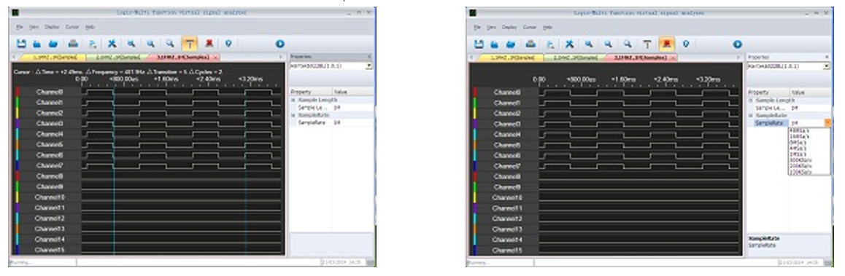Open the Cursor menu in the right window
Viewport: 845px width, 276px height.
coord(530,27)
